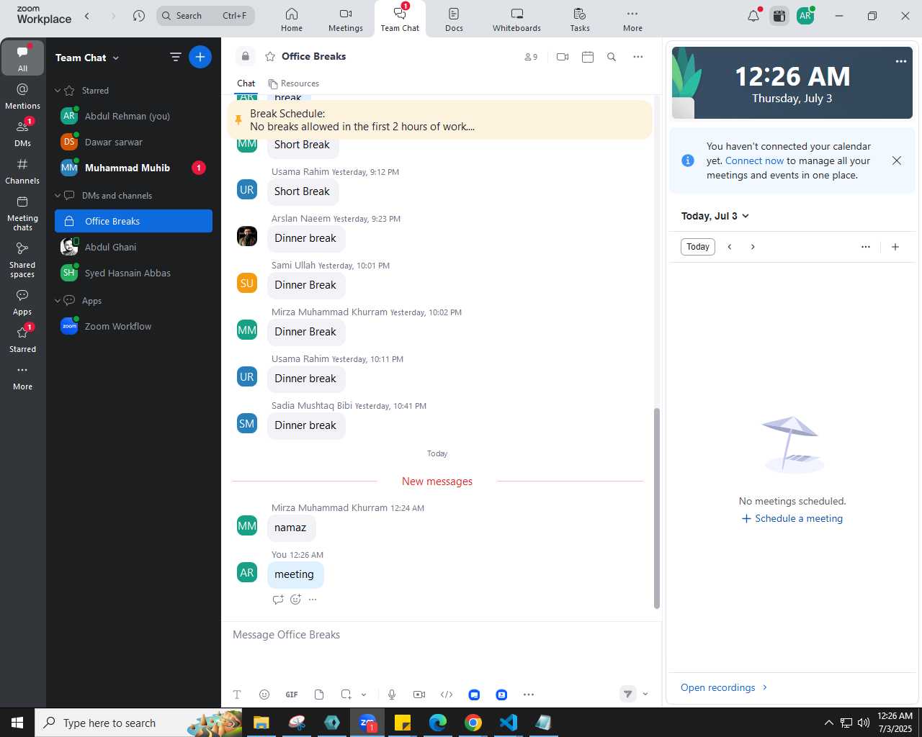Open the Resources tab in Office Breaks
Screen dimensions: 922x737
click(293, 83)
